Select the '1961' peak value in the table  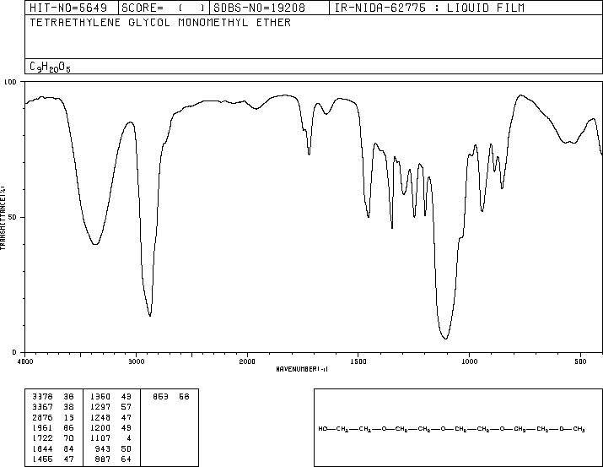pyautogui.click(x=43, y=427)
